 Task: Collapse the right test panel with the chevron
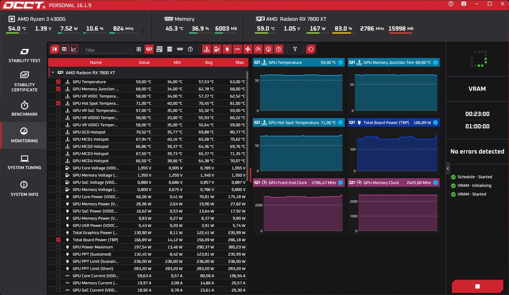(448, 168)
